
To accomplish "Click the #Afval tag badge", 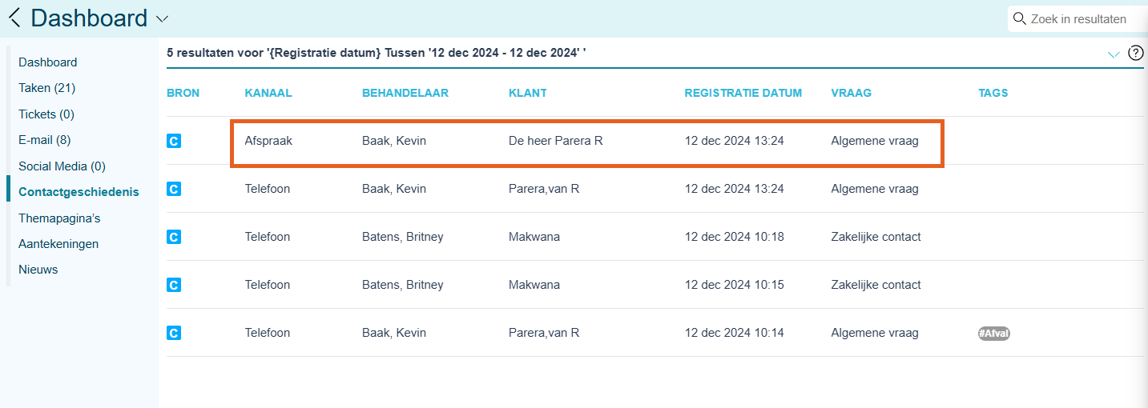I will pos(993,334).
